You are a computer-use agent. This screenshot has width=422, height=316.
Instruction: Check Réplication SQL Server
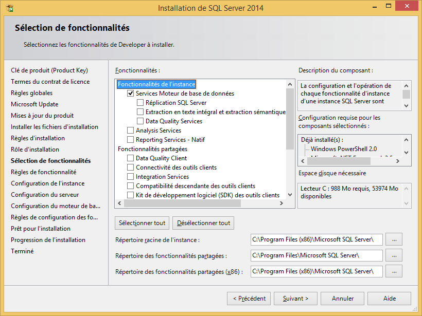click(x=140, y=103)
